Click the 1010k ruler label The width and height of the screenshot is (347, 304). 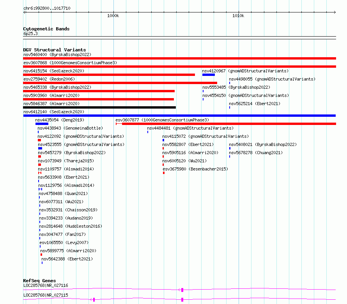click(238, 16)
